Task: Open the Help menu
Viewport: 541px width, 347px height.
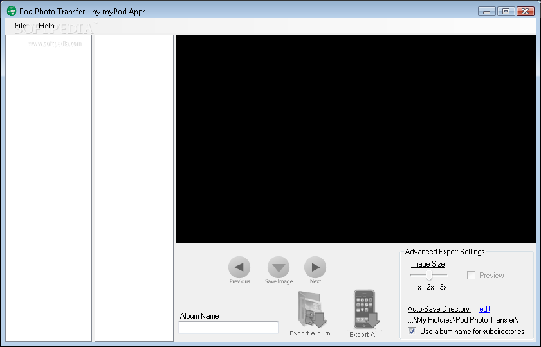Action: pos(46,26)
